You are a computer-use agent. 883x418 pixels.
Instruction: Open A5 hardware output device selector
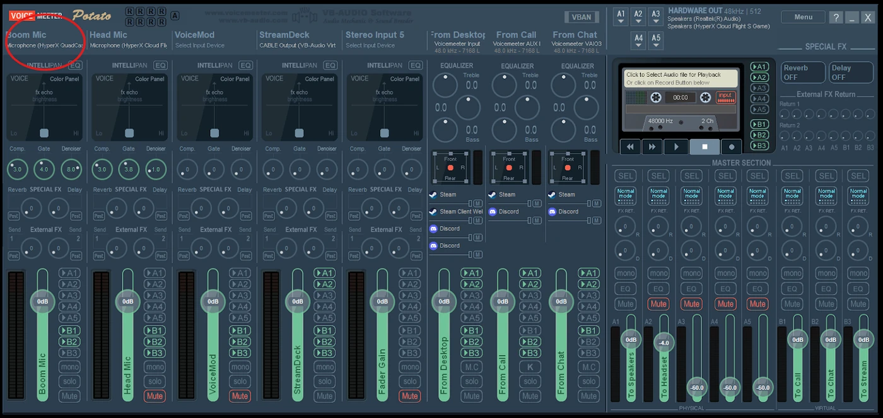click(656, 41)
